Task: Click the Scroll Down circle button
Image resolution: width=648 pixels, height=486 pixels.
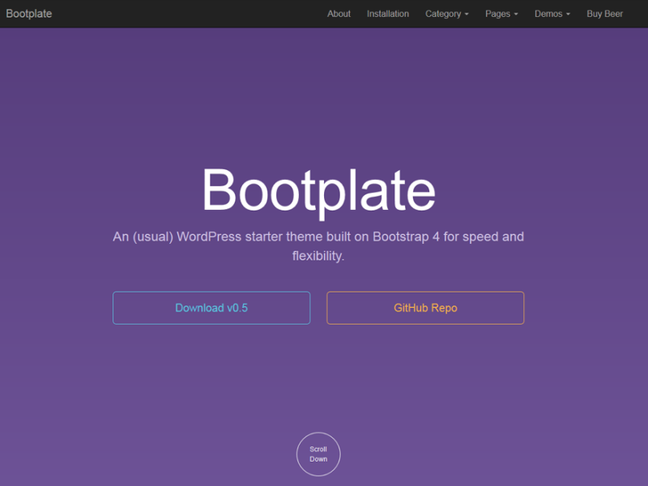Action: pyautogui.click(x=318, y=454)
